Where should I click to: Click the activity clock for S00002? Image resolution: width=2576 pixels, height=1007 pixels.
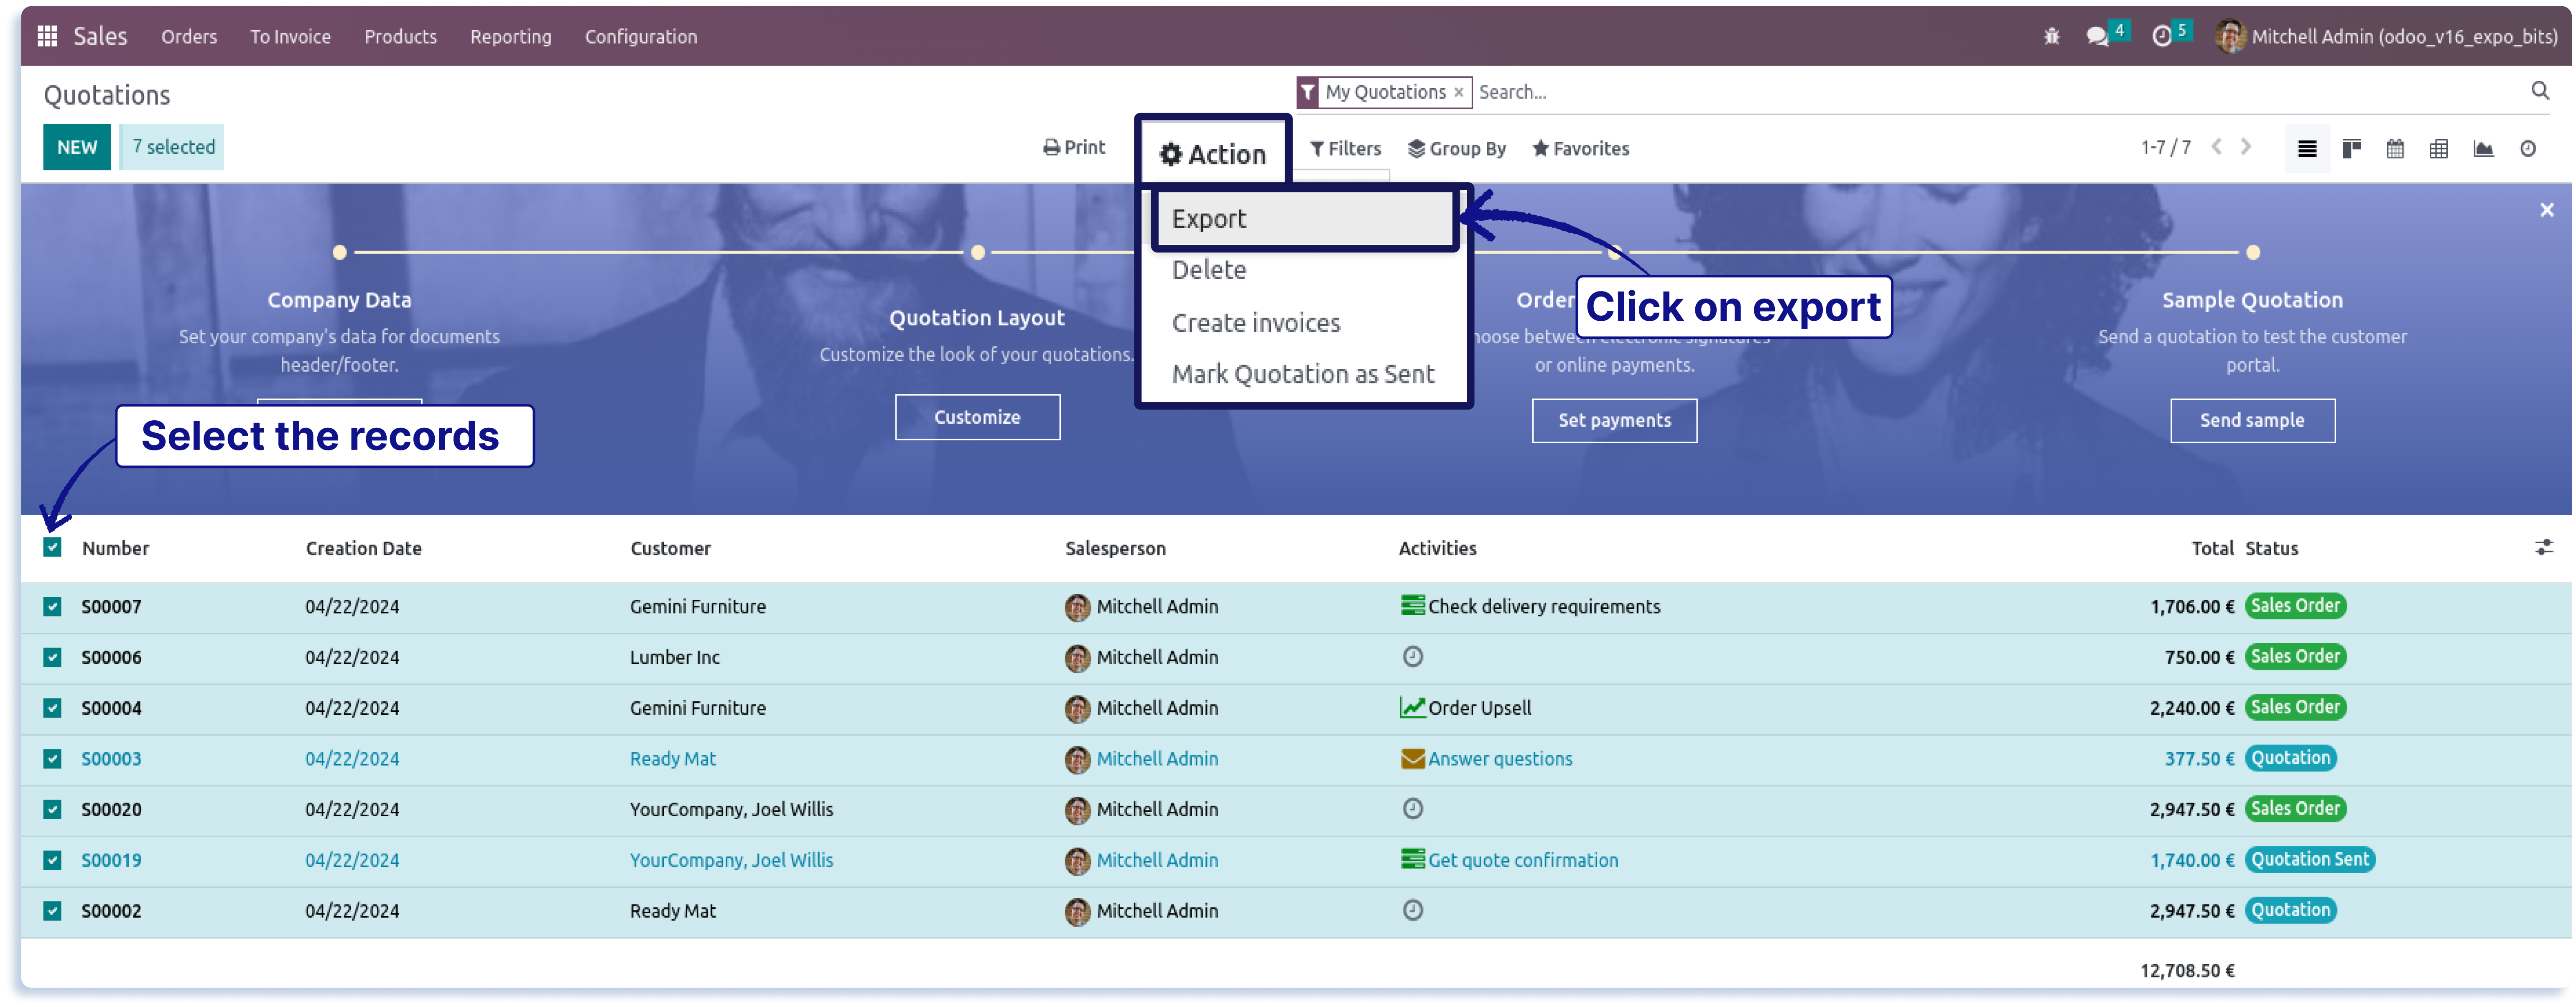point(1413,911)
